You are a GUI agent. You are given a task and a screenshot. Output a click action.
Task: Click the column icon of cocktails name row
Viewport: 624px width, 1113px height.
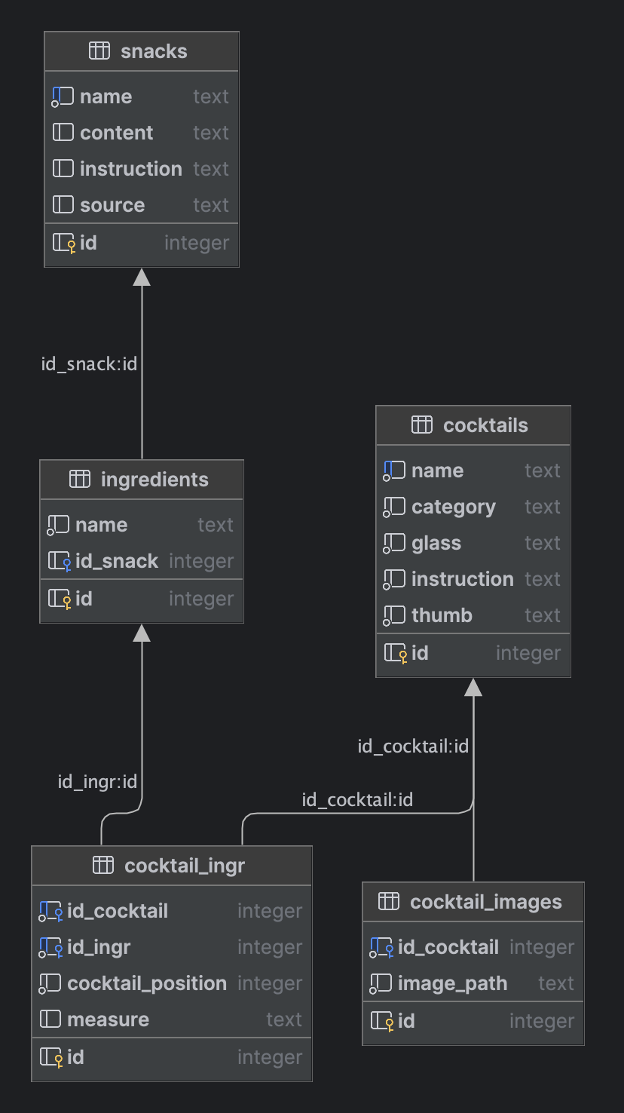tap(394, 471)
